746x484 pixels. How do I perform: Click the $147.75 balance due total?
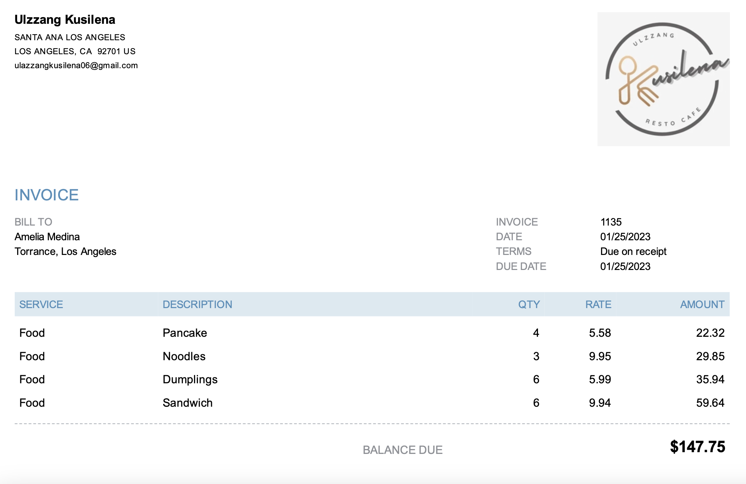(x=697, y=447)
